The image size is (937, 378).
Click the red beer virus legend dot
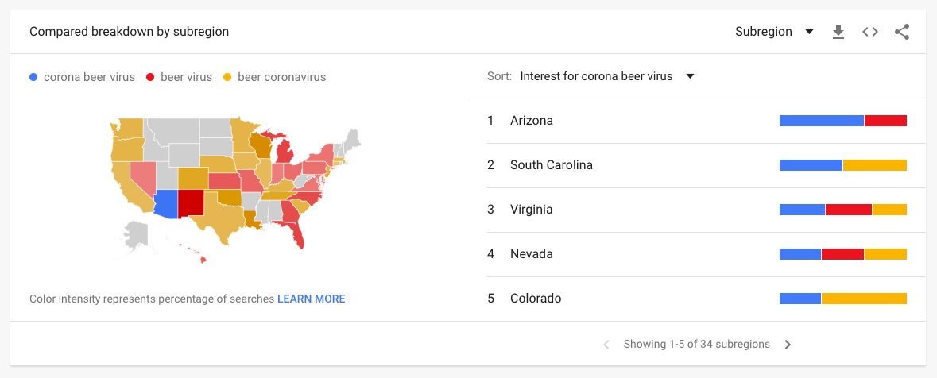click(150, 77)
